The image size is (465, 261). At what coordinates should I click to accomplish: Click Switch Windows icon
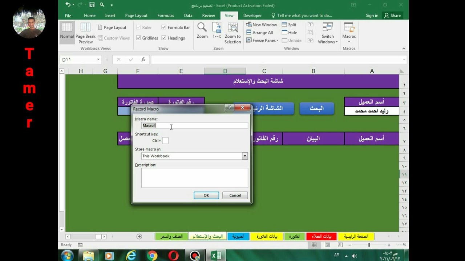328,33
